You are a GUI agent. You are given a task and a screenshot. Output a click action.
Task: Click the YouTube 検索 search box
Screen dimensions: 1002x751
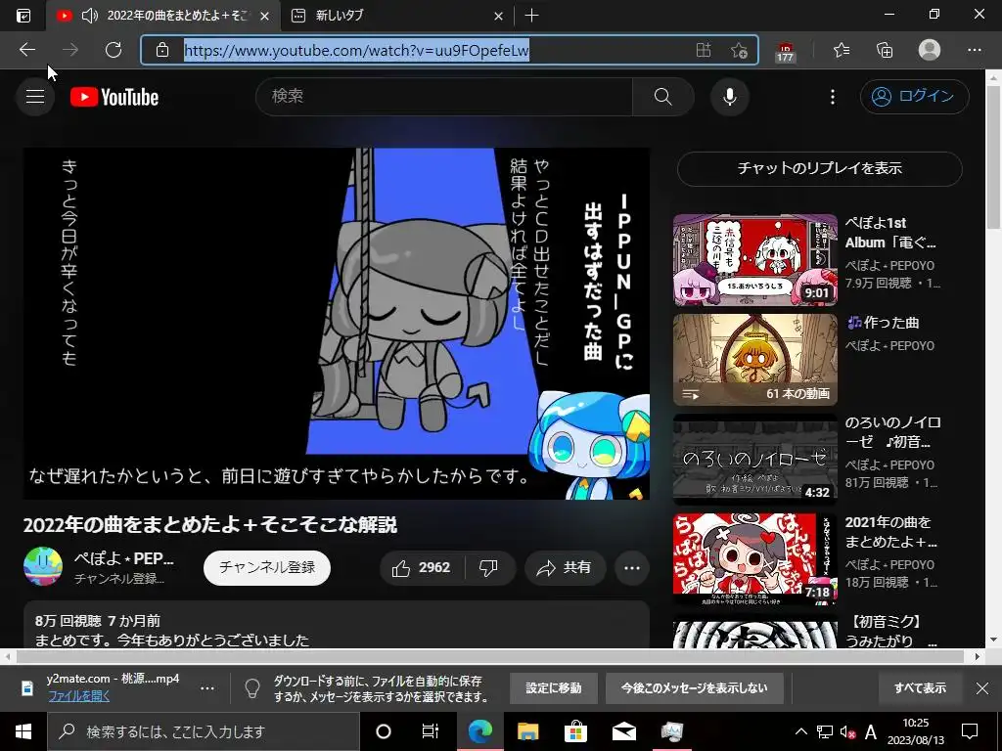click(443, 97)
